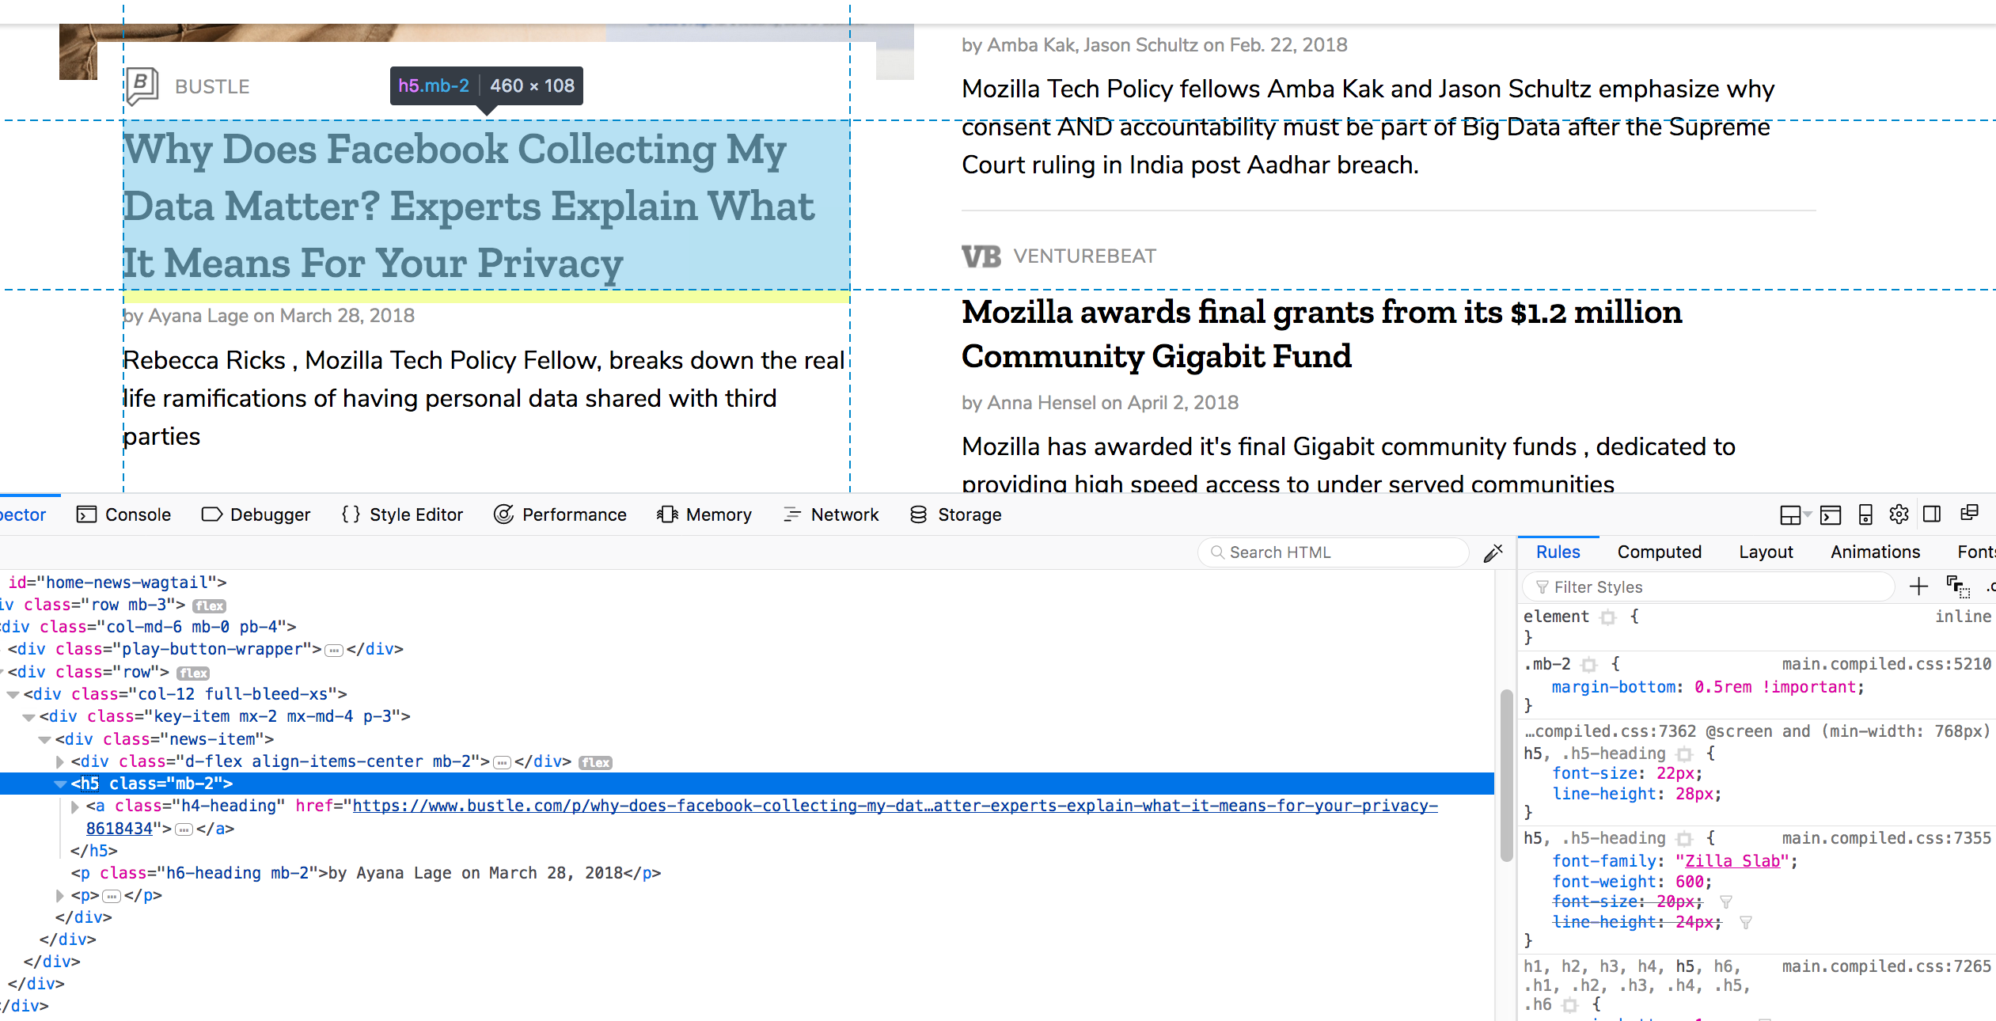This screenshot has height=1021, width=1996.
Task: Add new style rule with plus icon
Action: [1918, 586]
